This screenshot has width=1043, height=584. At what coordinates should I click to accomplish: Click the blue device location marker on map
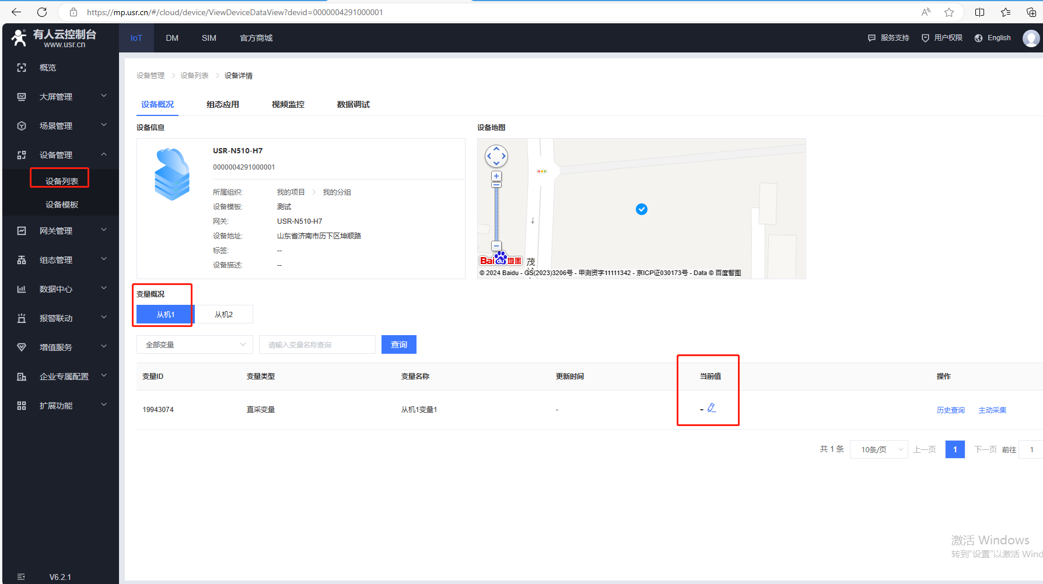(642, 209)
